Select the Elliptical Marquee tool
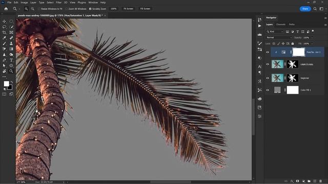This screenshot has width=328, height=184. tap(11, 21)
